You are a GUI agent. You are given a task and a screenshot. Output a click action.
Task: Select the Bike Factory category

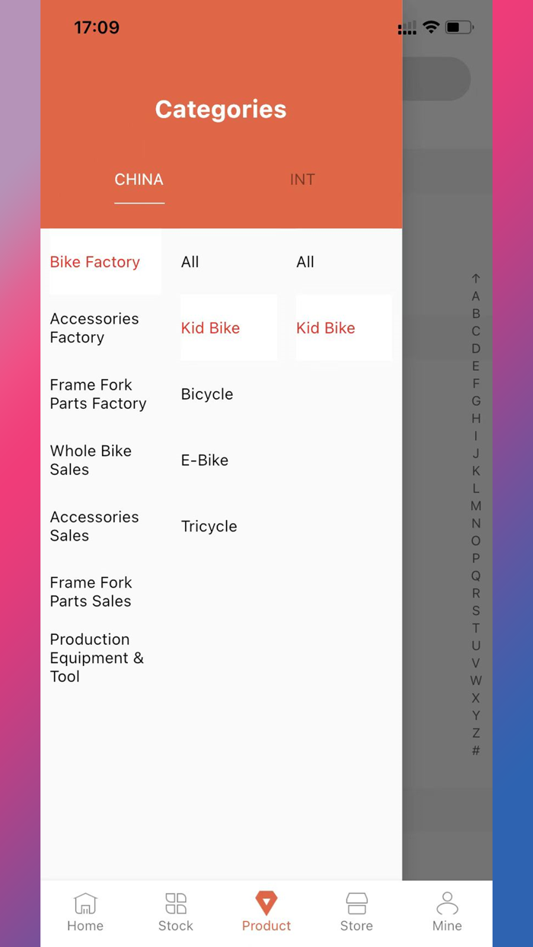coord(94,262)
